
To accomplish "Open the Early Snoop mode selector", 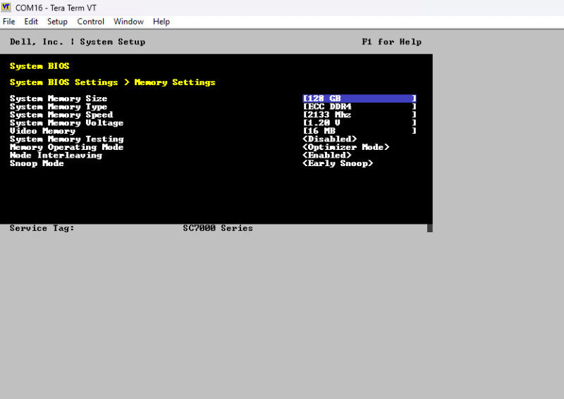I will [x=338, y=163].
